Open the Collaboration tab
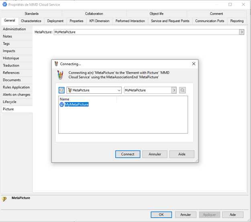Screen dimensions: 251x222 pos(94,14)
